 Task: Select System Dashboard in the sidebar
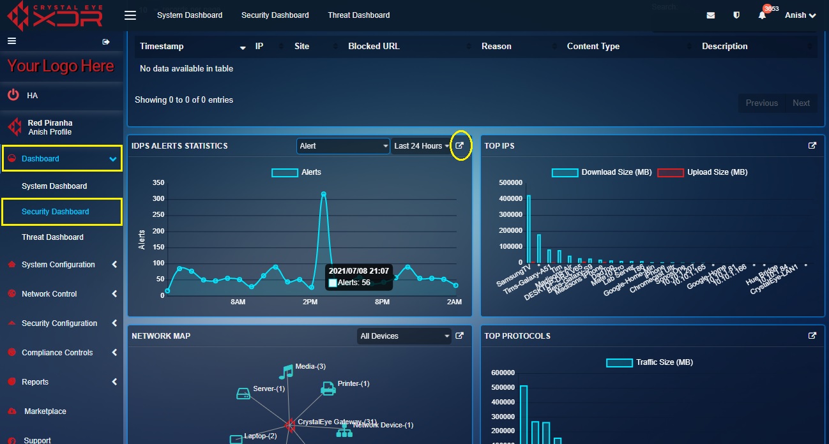[x=54, y=186]
